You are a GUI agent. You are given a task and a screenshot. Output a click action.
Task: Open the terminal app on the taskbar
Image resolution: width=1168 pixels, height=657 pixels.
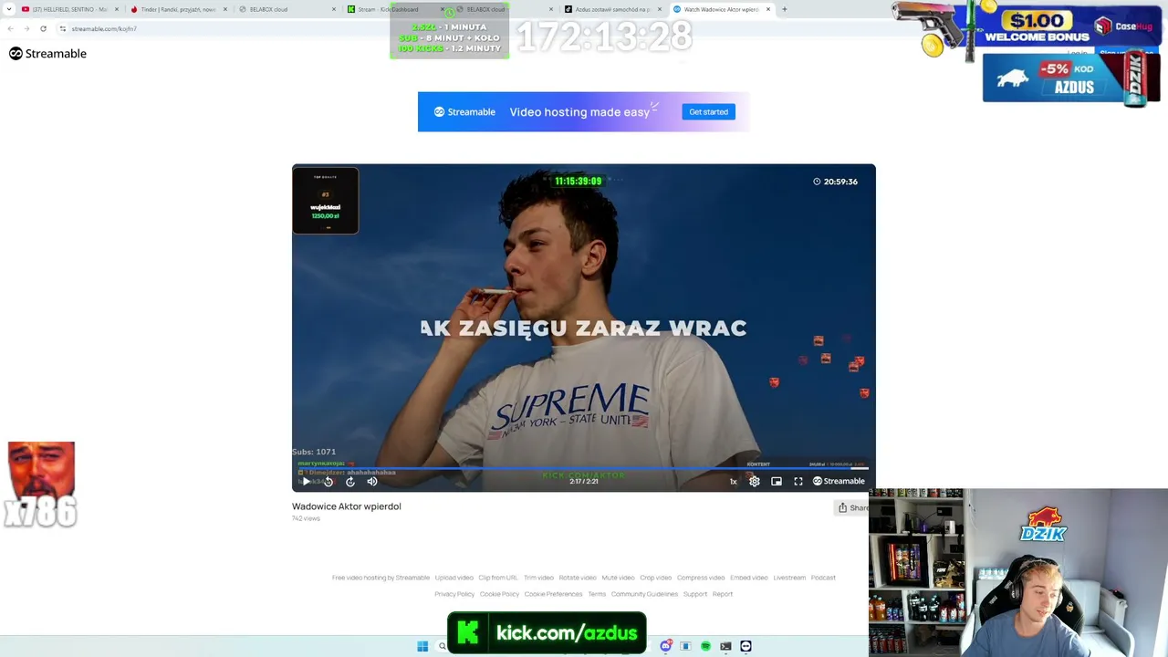tap(725, 646)
